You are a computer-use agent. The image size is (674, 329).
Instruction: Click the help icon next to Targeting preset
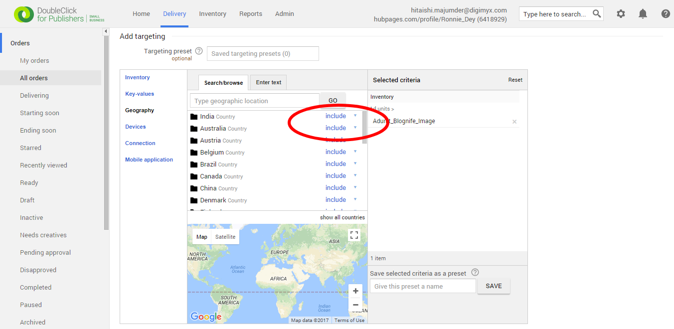[x=199, y=50]
